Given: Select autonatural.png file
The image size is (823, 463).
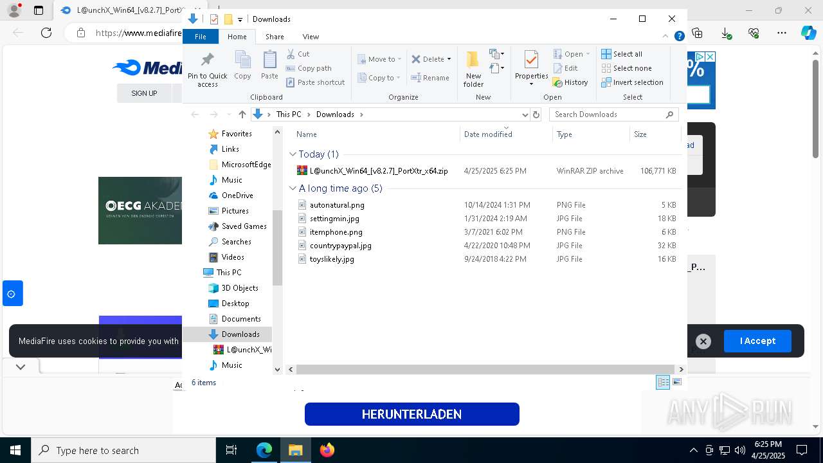Looking at the screenshot, I should 486,205.
